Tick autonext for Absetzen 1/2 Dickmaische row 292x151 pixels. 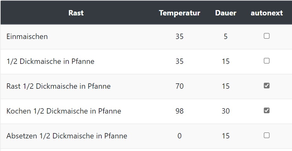[x=267, y=135]
